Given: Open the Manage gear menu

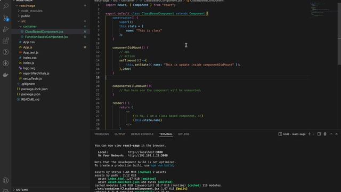Looking at the screenshot, I should point(6,190).
